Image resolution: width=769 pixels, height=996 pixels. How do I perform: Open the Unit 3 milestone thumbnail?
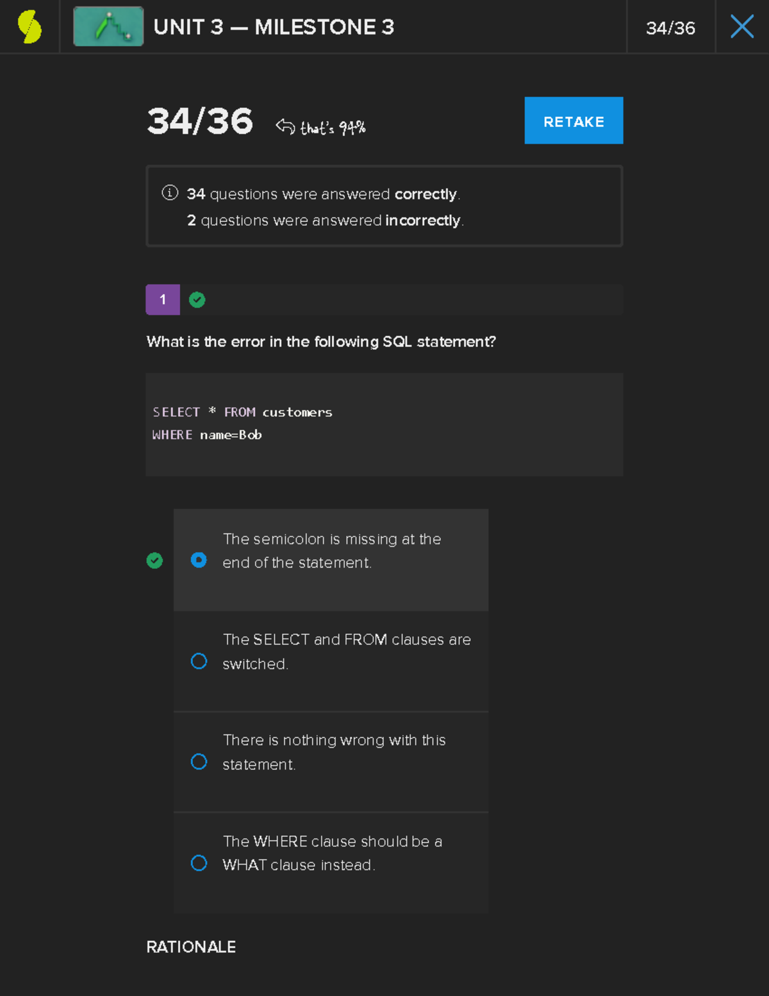(108, 27)
